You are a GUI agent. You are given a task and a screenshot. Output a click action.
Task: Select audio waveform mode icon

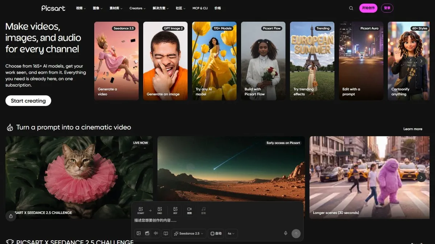[x=156, y=234]
